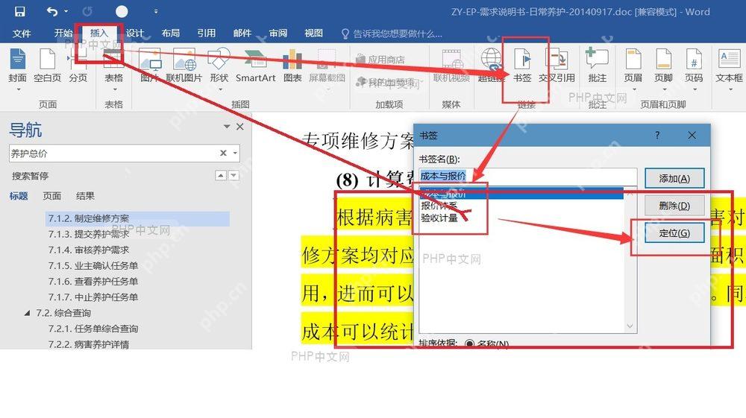746x418 pixels.
Task: Switch to 结果 navigation tab
Action: click(85, 196)
